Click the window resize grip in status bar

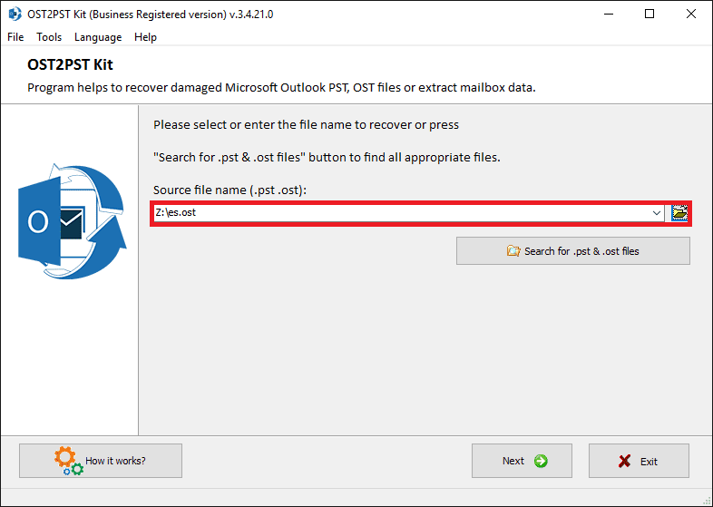tap(707, 501)
